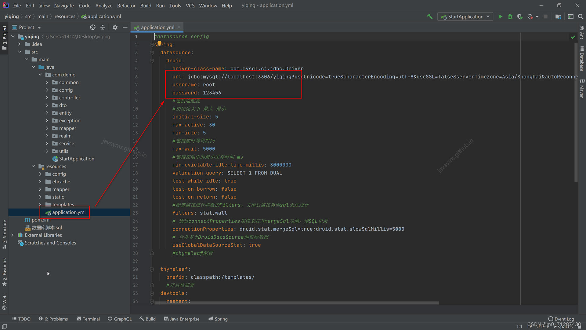
Task: Click the Build project hammer icon
Action: tap(430, 16)
